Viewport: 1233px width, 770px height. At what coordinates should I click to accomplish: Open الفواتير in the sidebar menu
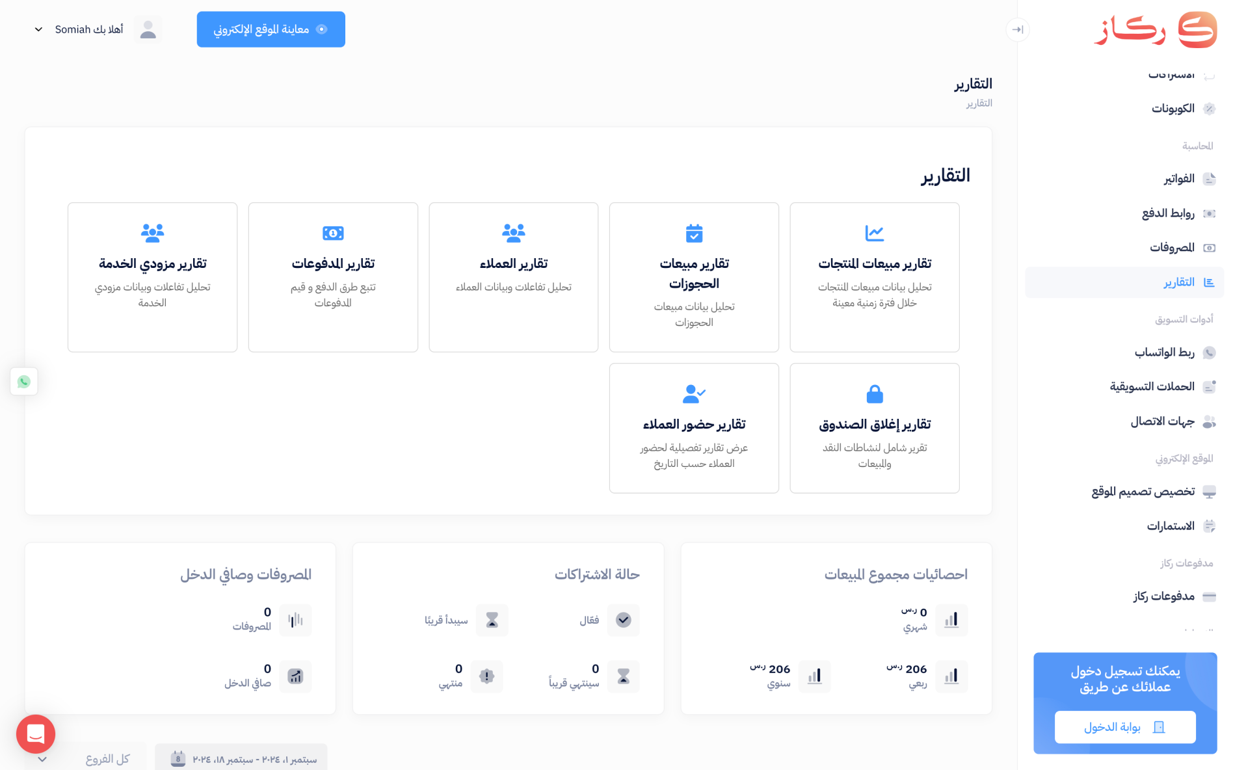(1178, 179)
